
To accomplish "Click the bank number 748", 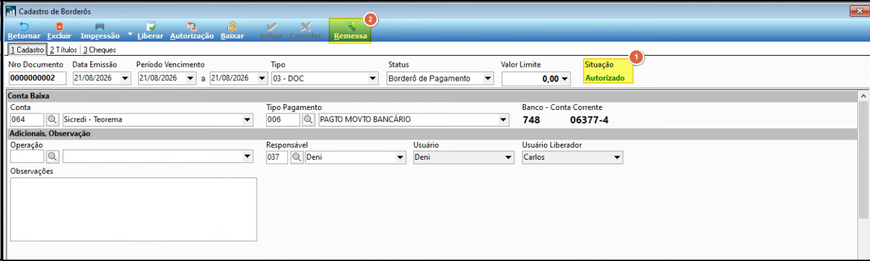I will point(531,120).
